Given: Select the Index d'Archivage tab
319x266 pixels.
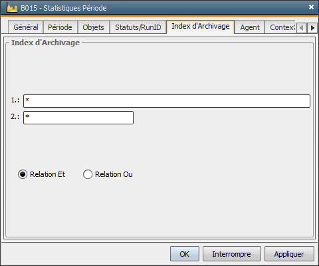Looking at the screenshot, I should pyautogui.click(x=201, y=27).
